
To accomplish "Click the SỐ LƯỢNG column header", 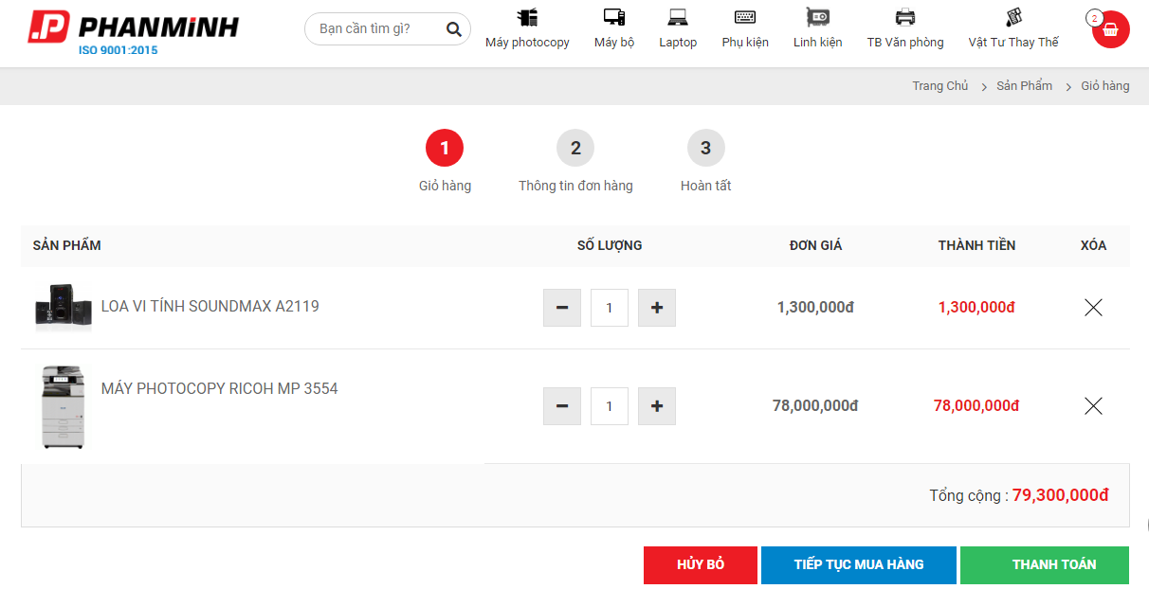I will (x=610, y=245).
